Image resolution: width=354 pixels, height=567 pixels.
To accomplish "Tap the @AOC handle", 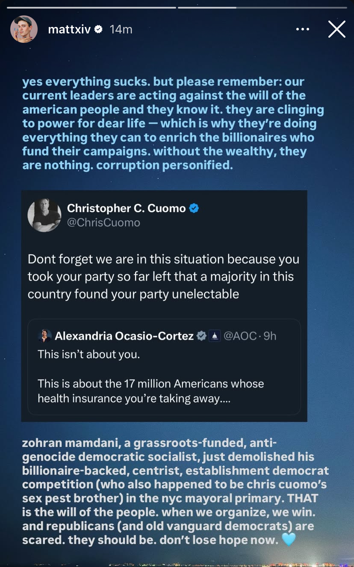I will pos(240,336).
